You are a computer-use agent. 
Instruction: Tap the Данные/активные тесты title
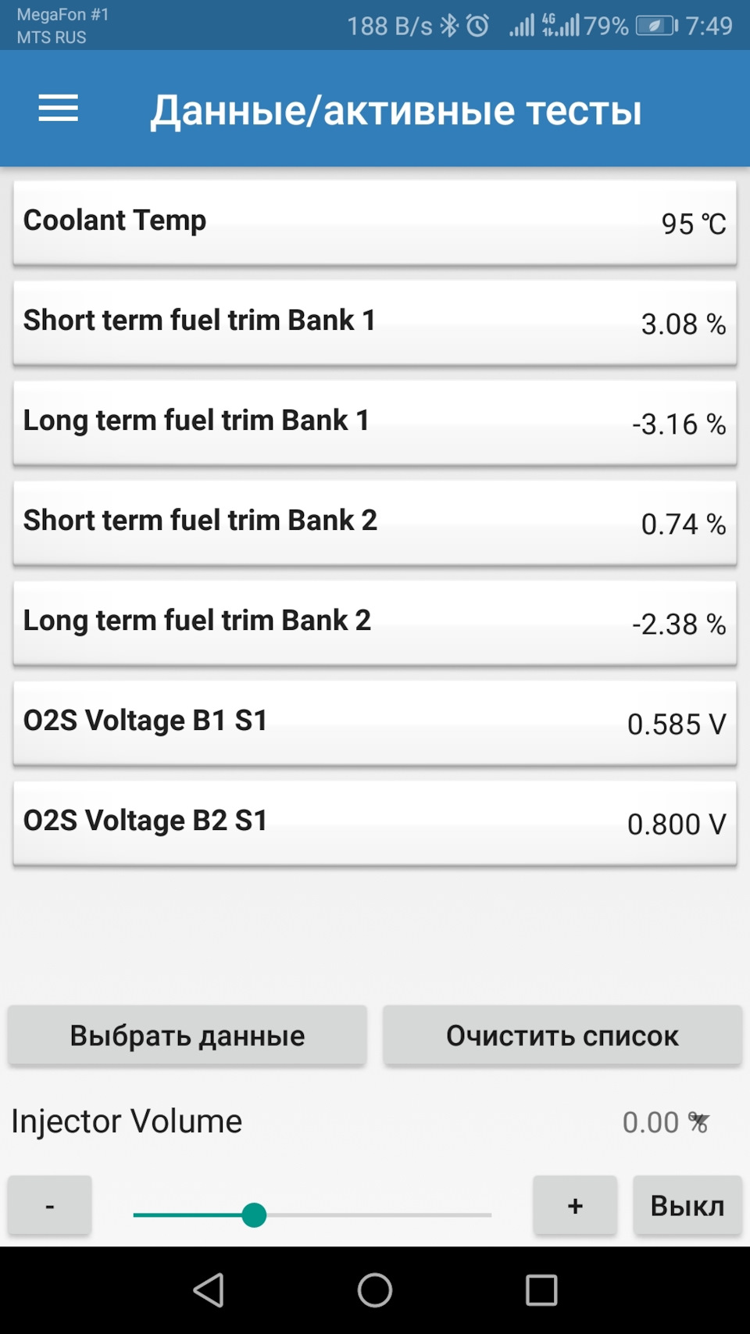[396, 109]
